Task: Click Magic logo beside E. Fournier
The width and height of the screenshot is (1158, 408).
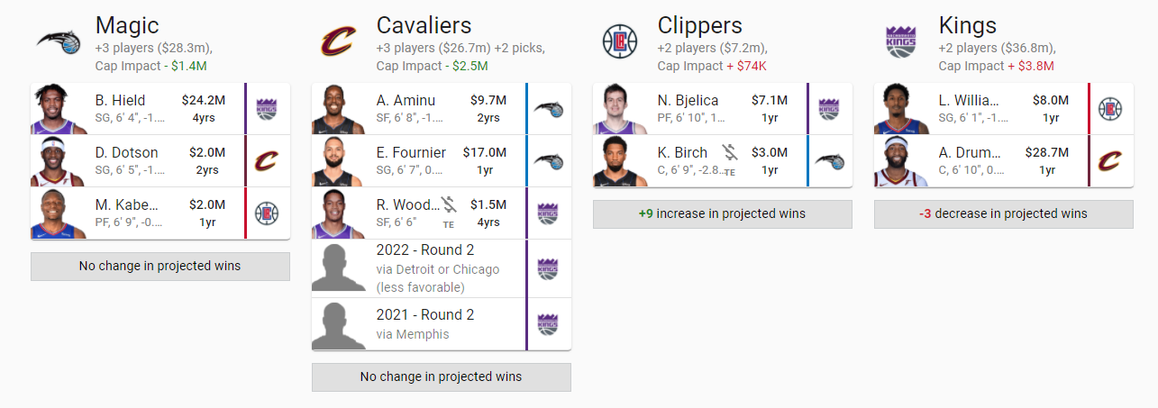Action: [x=549, y=161]
